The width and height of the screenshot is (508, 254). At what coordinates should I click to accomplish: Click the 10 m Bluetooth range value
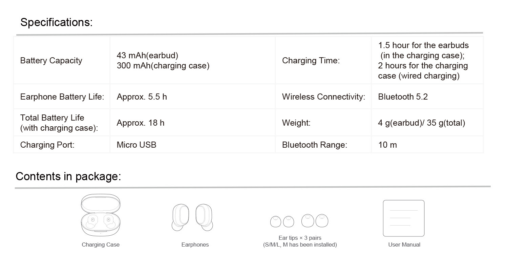(x=387, y=145)
